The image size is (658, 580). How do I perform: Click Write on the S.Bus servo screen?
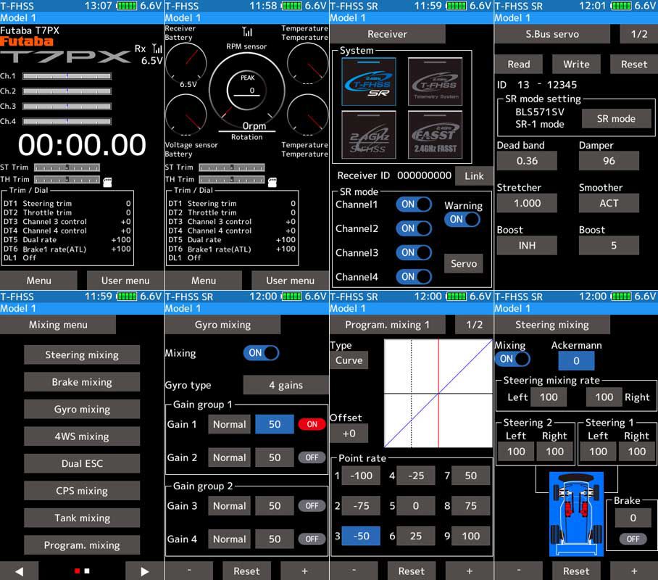576,65
